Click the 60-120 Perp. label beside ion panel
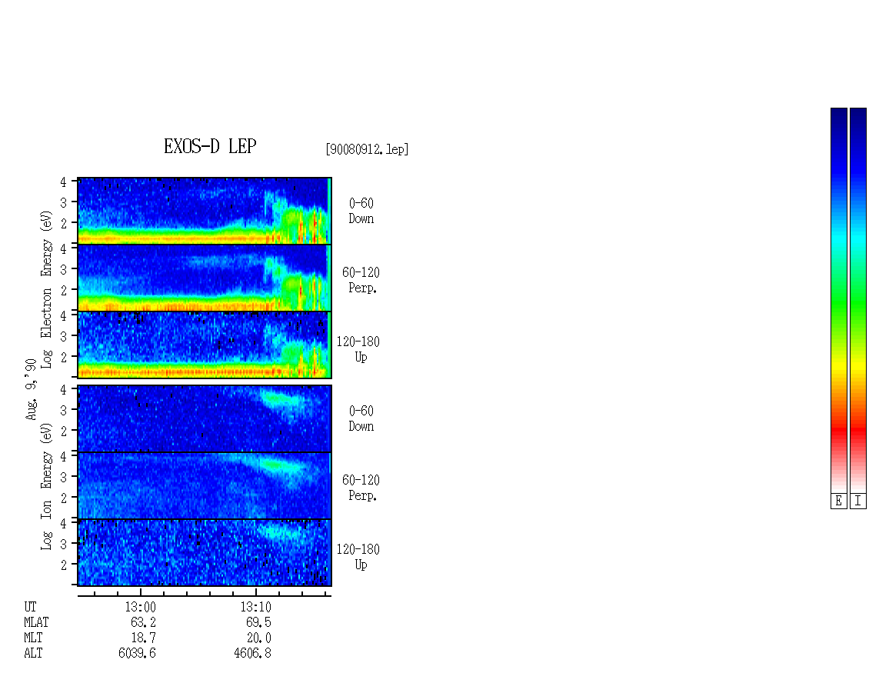 tap(361, 488)
